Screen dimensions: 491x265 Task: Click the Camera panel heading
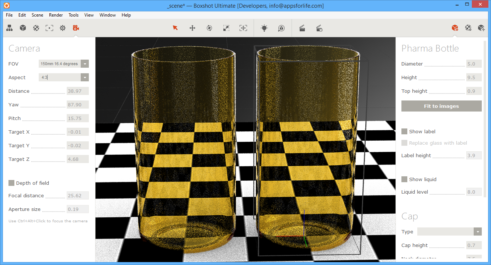click(24, 49)
